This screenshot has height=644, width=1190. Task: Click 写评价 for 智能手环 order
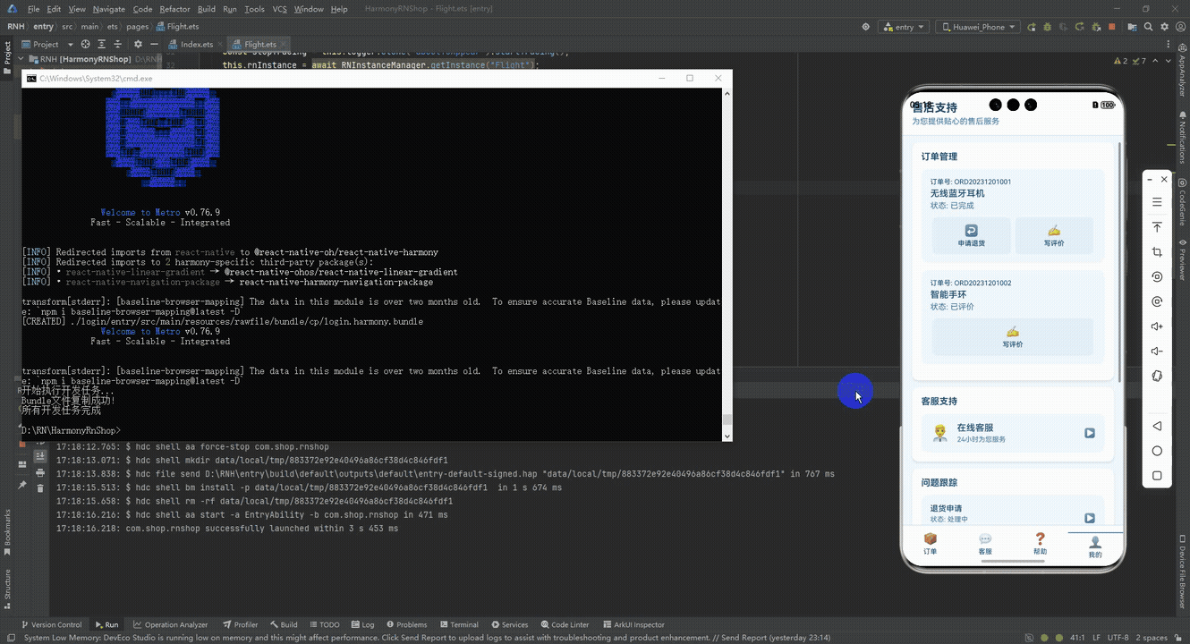(x=1013, y=336)
